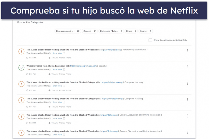209x139 pixels.
Task: Click 'Website visited from allowed category list' text
Action: (x=48, y=66)
